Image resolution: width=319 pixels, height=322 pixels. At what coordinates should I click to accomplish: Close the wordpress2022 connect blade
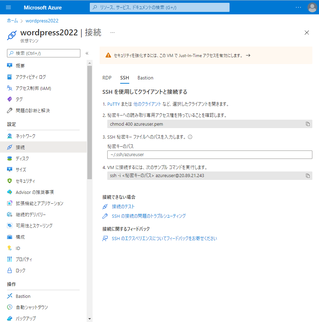pos(307,33)
